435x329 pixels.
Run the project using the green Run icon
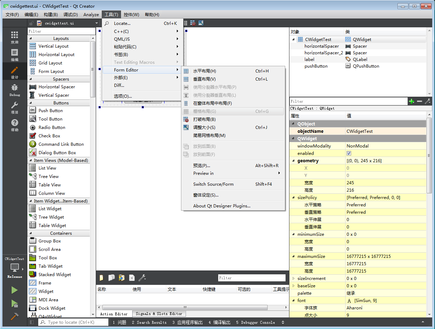(x=14, y=290)
